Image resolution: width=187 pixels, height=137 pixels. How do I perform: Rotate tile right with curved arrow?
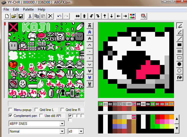[98, 16]
